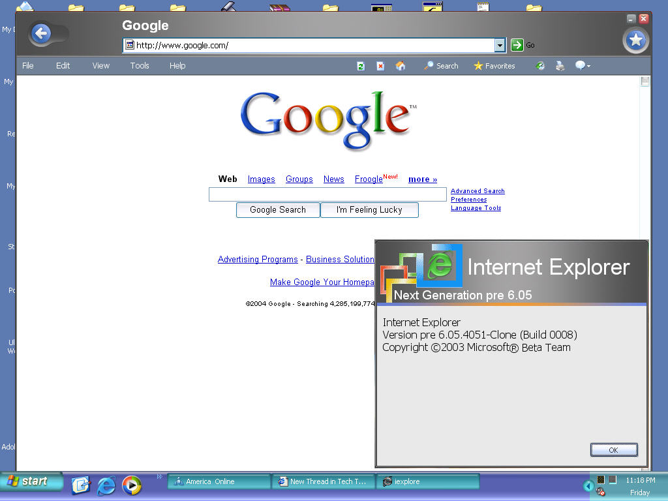Click the Google logo image

(329, 121)
